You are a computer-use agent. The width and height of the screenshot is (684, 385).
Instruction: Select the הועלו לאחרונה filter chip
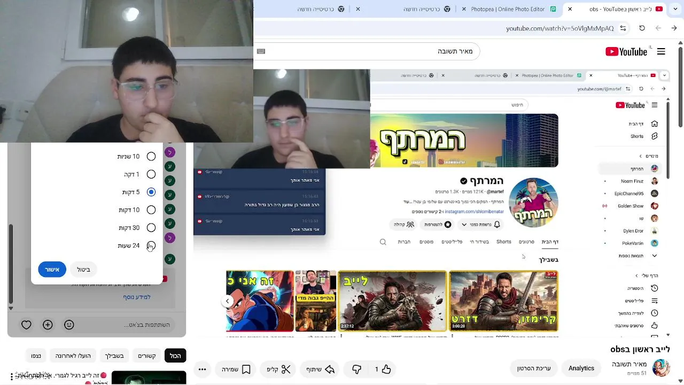[x=73, y=356]
